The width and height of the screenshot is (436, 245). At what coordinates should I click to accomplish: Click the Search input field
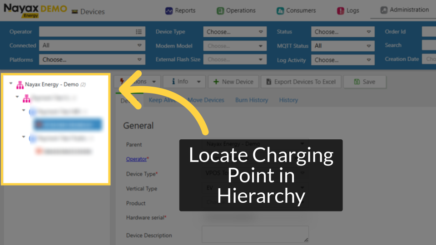(429, 45)
